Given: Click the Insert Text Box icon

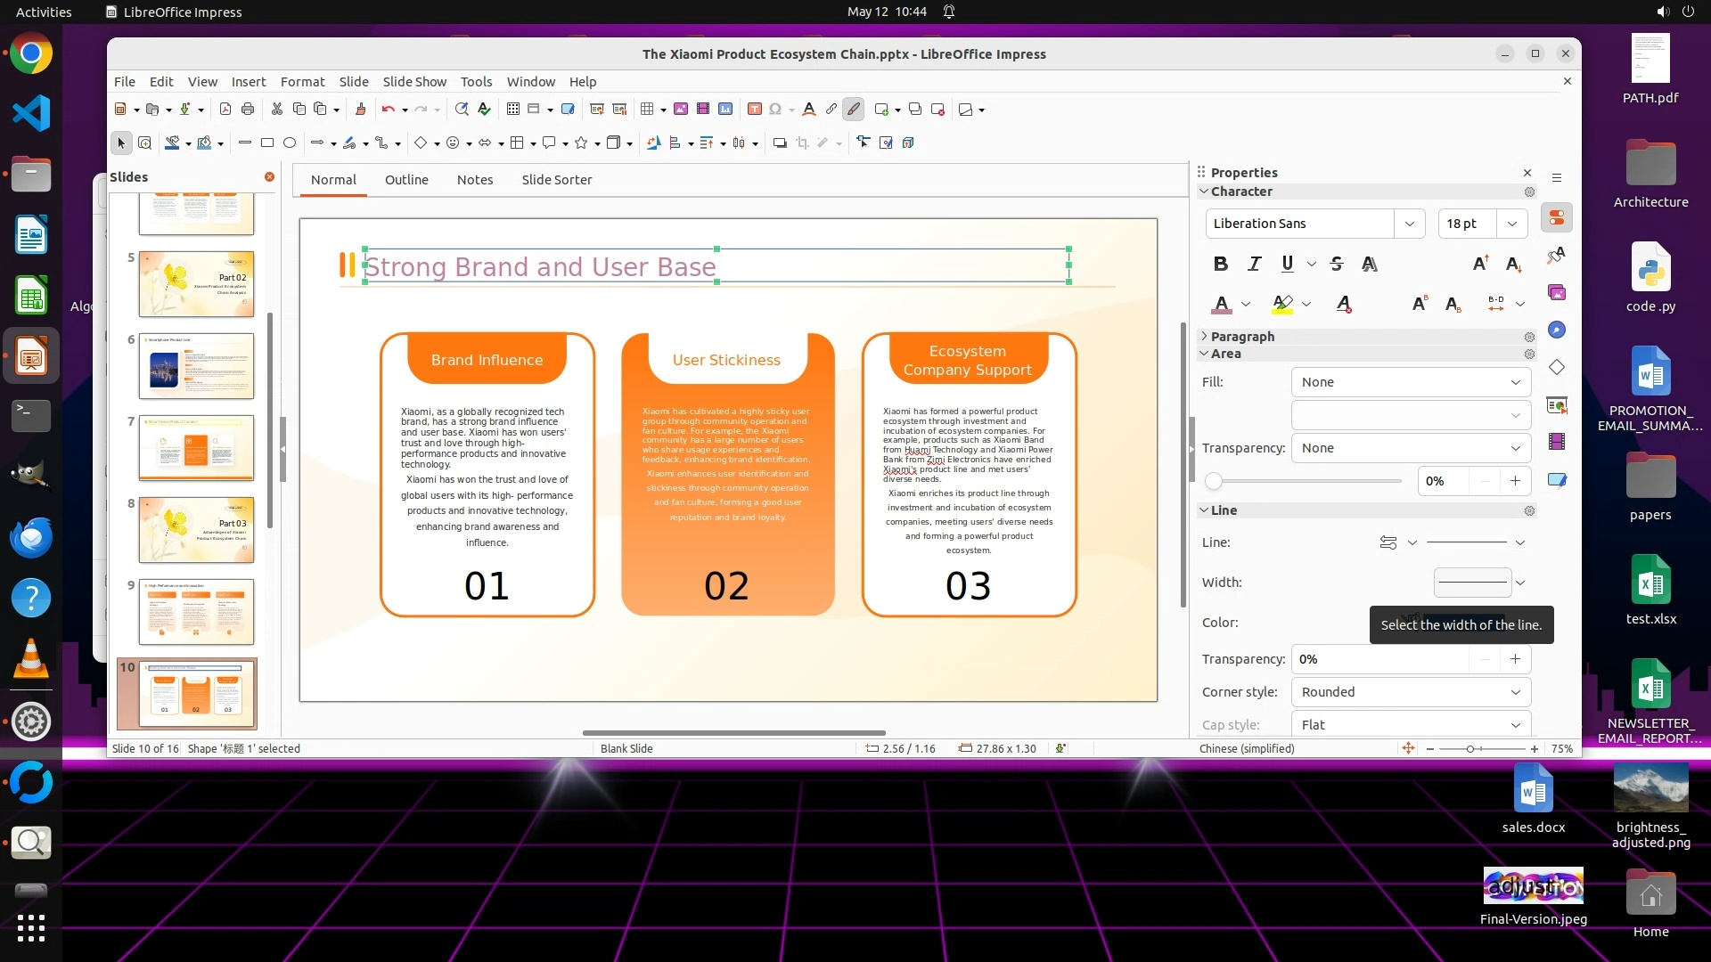Looking at the screenshot, I should (x=754, y=110).
